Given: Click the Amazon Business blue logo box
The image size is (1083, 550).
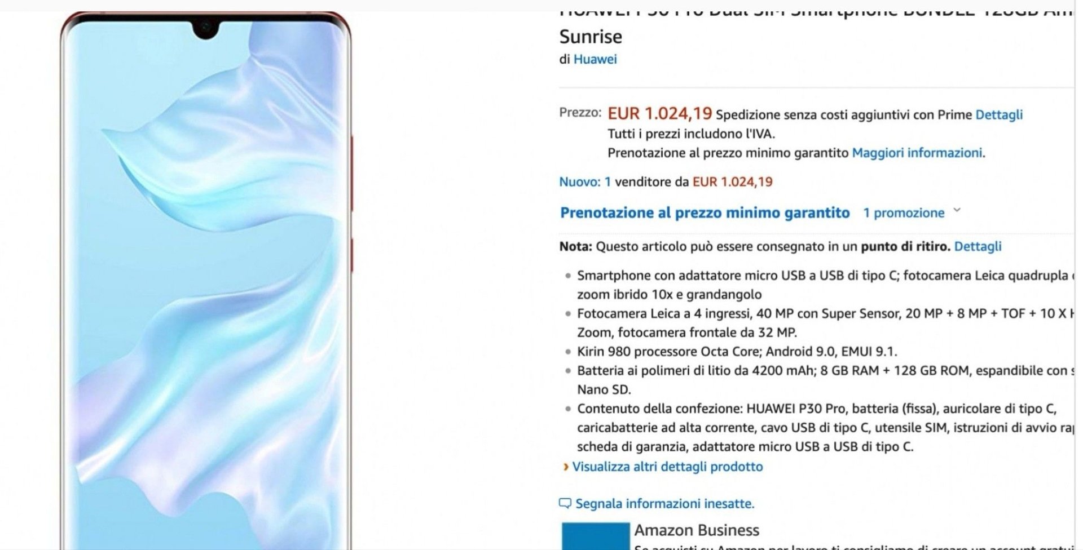Looking at the screenshot, I should click(x=596, y=536).
